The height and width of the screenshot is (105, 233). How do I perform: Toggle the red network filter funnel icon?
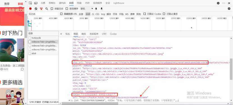pos(41,9)
